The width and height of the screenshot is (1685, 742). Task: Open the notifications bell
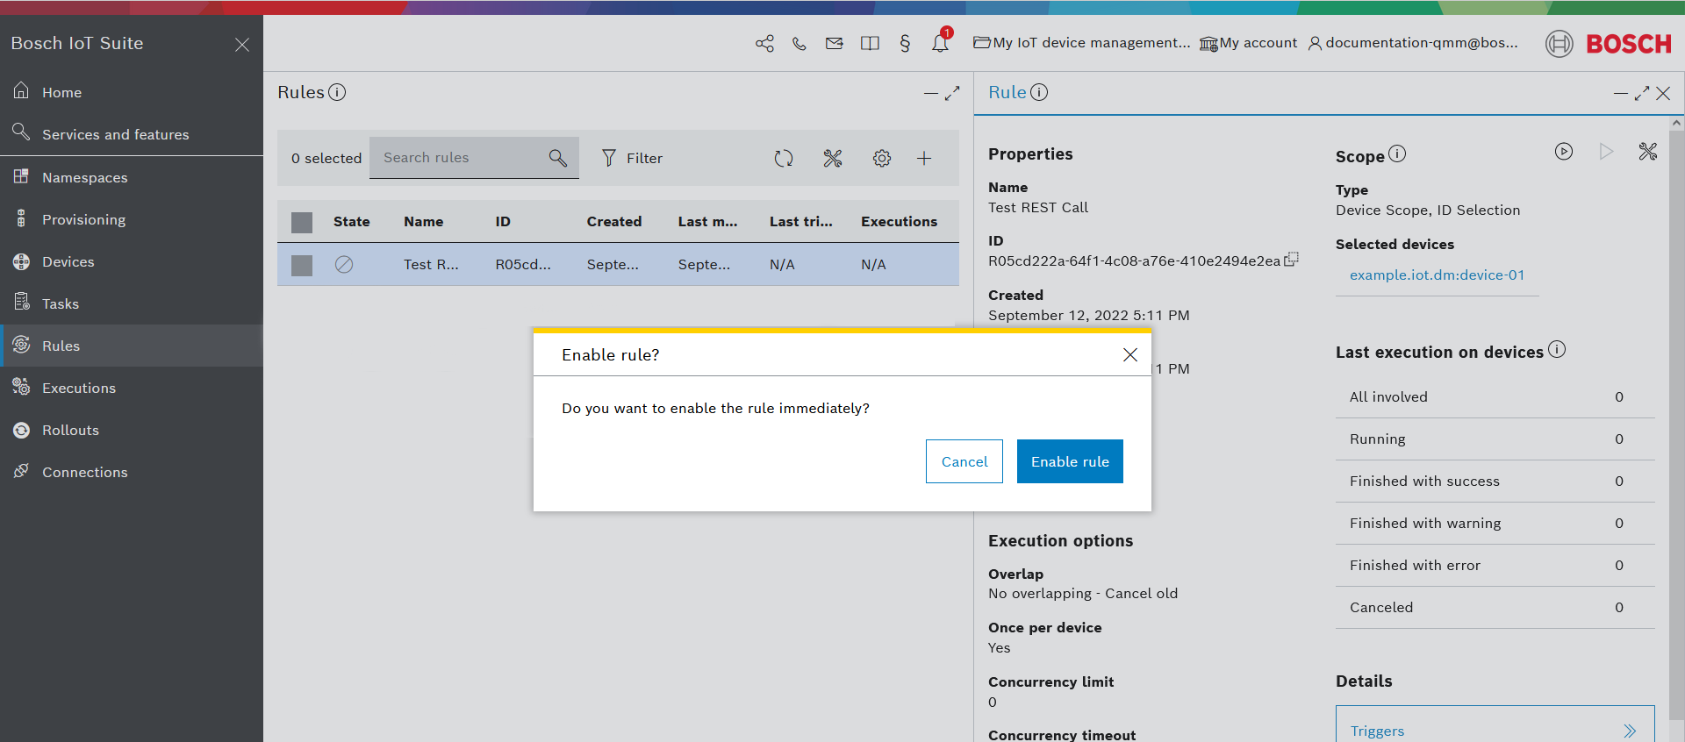coord(940,42)
